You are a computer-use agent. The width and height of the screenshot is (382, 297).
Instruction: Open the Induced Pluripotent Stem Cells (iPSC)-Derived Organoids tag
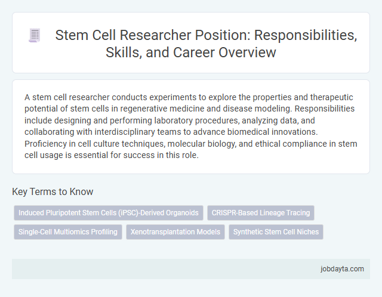click(109, 213)
